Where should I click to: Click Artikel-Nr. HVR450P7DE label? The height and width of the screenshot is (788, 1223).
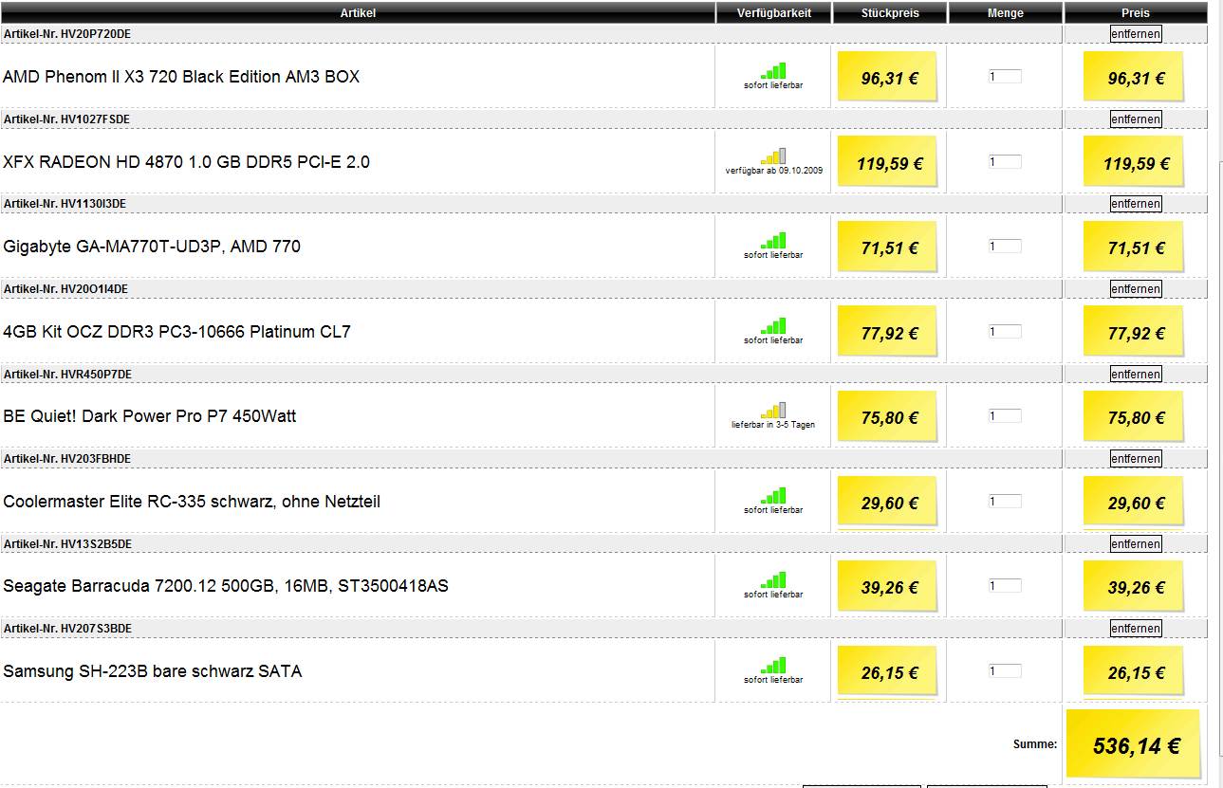(x=67, y=375)
